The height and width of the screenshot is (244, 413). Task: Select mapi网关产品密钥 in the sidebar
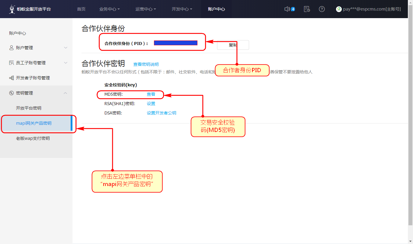pos(36,123)
